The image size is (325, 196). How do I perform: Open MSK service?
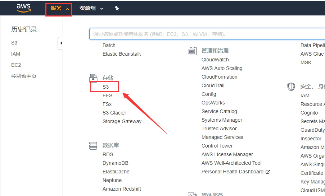306,62
